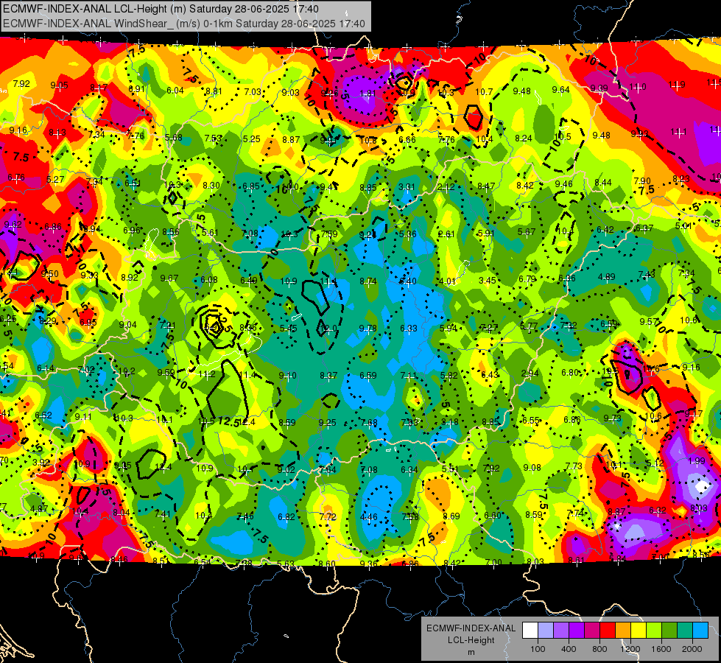Click the legend unit label 'm'
The width and height of the screenshot is (721, 663).
click(471, 652)
